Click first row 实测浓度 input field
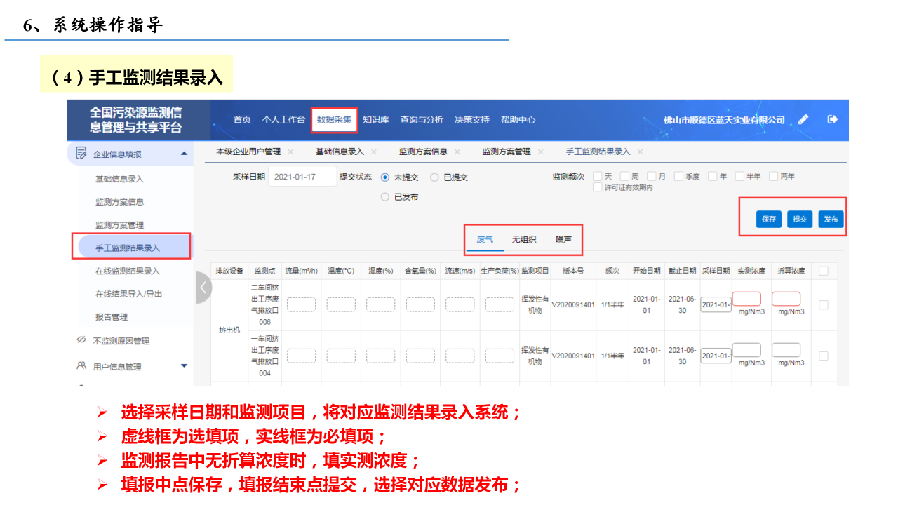The height and width of the screenshot is (505, 898). point(746,299)
